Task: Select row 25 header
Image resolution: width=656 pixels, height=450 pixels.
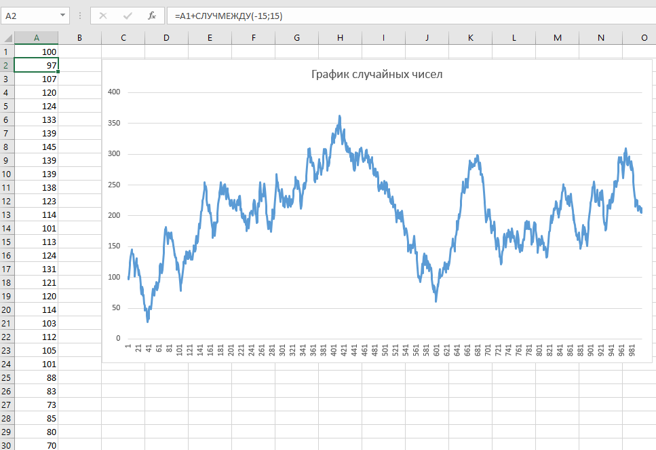Action: [6, 377]
